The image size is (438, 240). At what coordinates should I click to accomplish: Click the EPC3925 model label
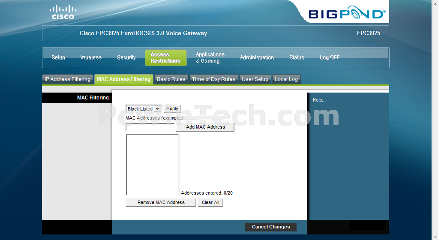coord(369,33)
